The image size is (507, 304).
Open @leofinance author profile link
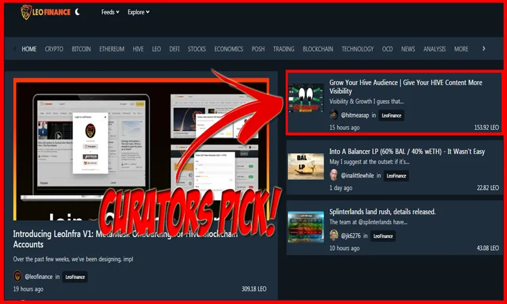tap(39, 277)
